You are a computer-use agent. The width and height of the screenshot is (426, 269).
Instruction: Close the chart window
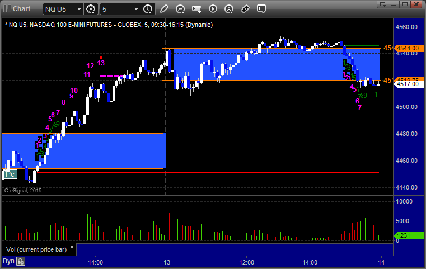pos(416,4)
